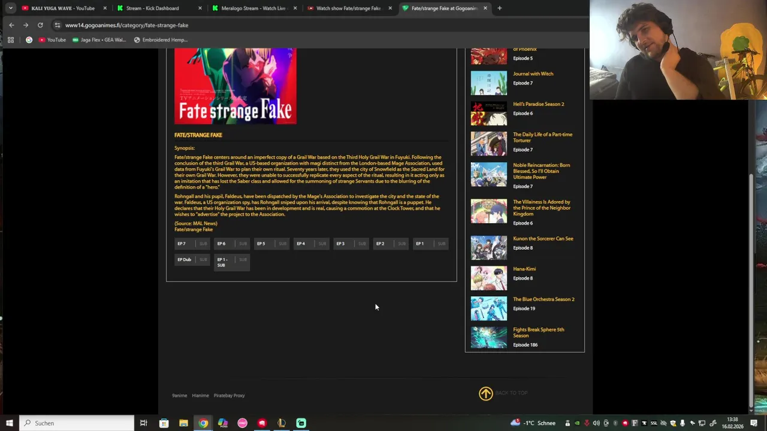Open the EP 1 - SUB episode
The height and width of the screenshot is (431, 767).
(x=231, y=262)
